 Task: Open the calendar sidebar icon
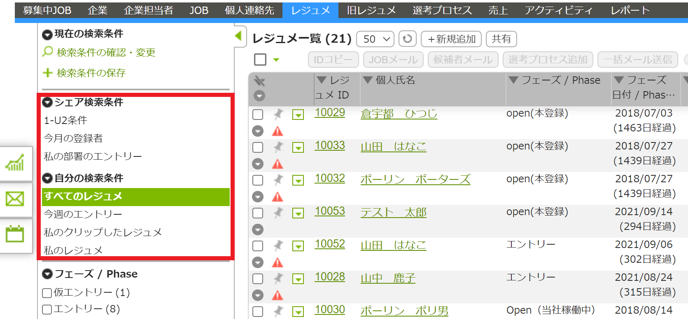click(15, 234)
